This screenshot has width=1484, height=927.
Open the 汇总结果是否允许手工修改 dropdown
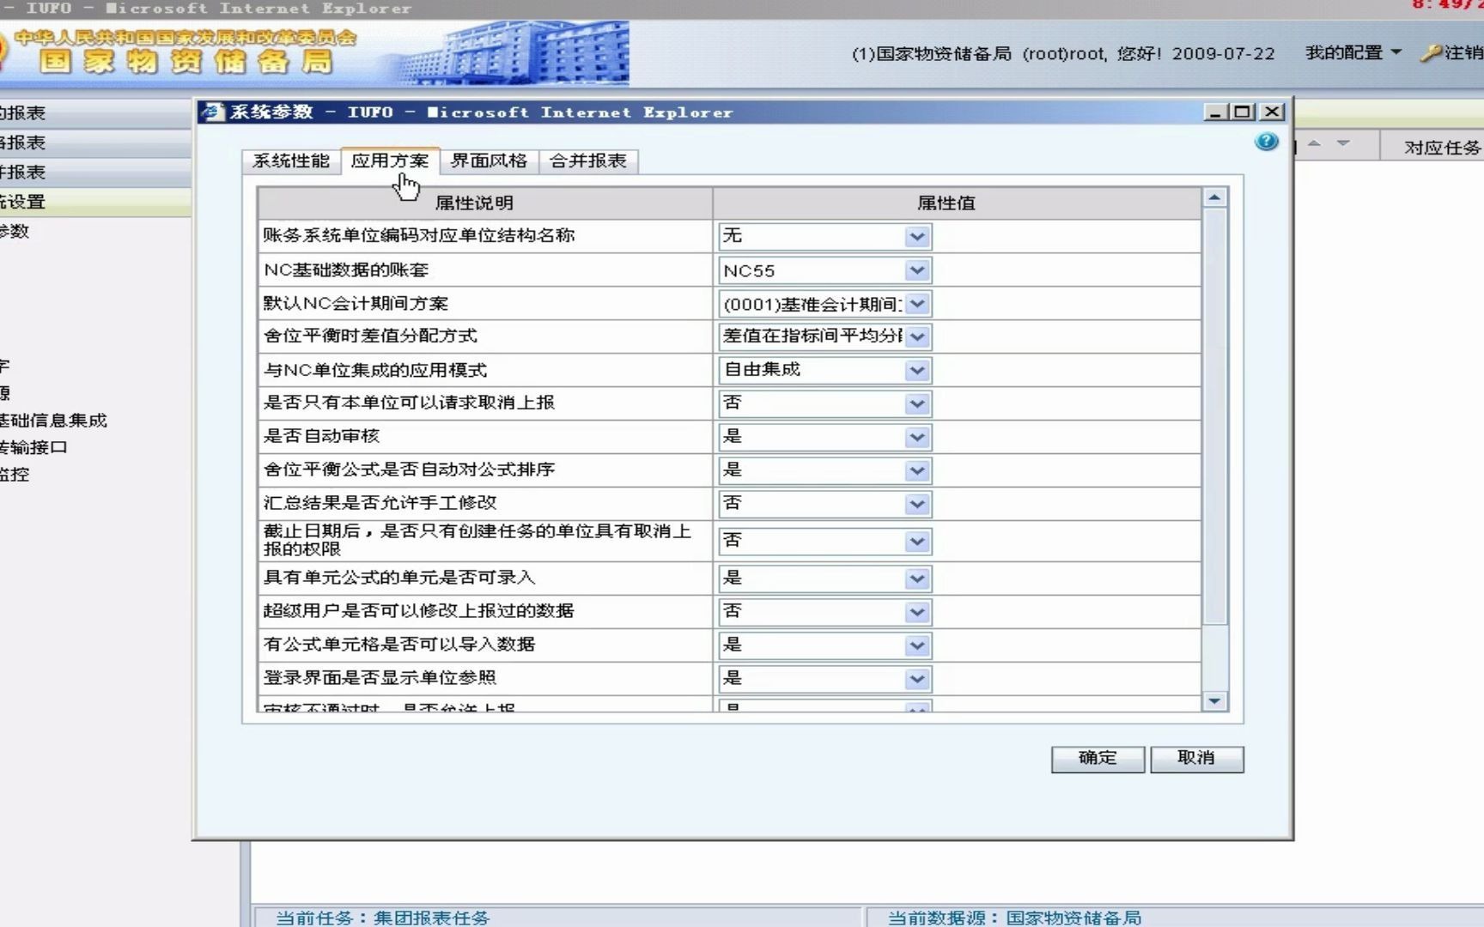(x=917, y=504)
